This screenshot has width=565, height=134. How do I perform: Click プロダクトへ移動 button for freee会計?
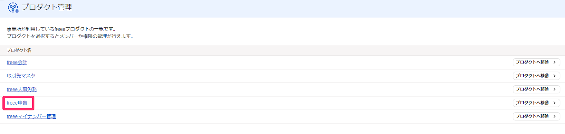point(536,62)
